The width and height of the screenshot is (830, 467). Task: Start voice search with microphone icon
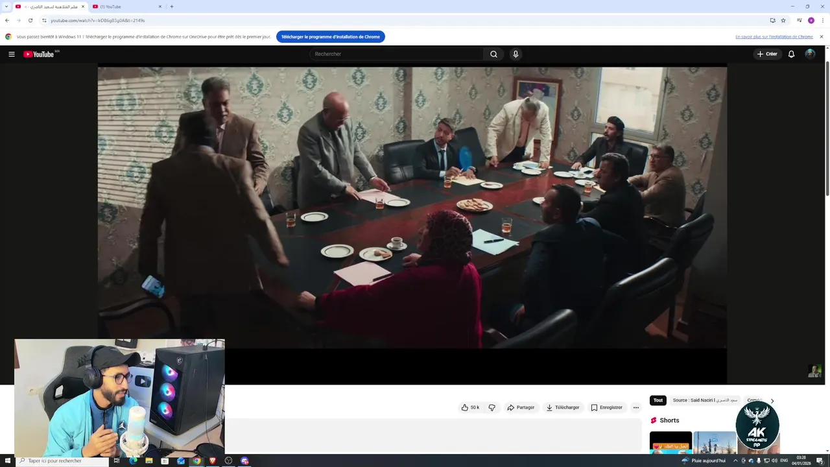516,54
